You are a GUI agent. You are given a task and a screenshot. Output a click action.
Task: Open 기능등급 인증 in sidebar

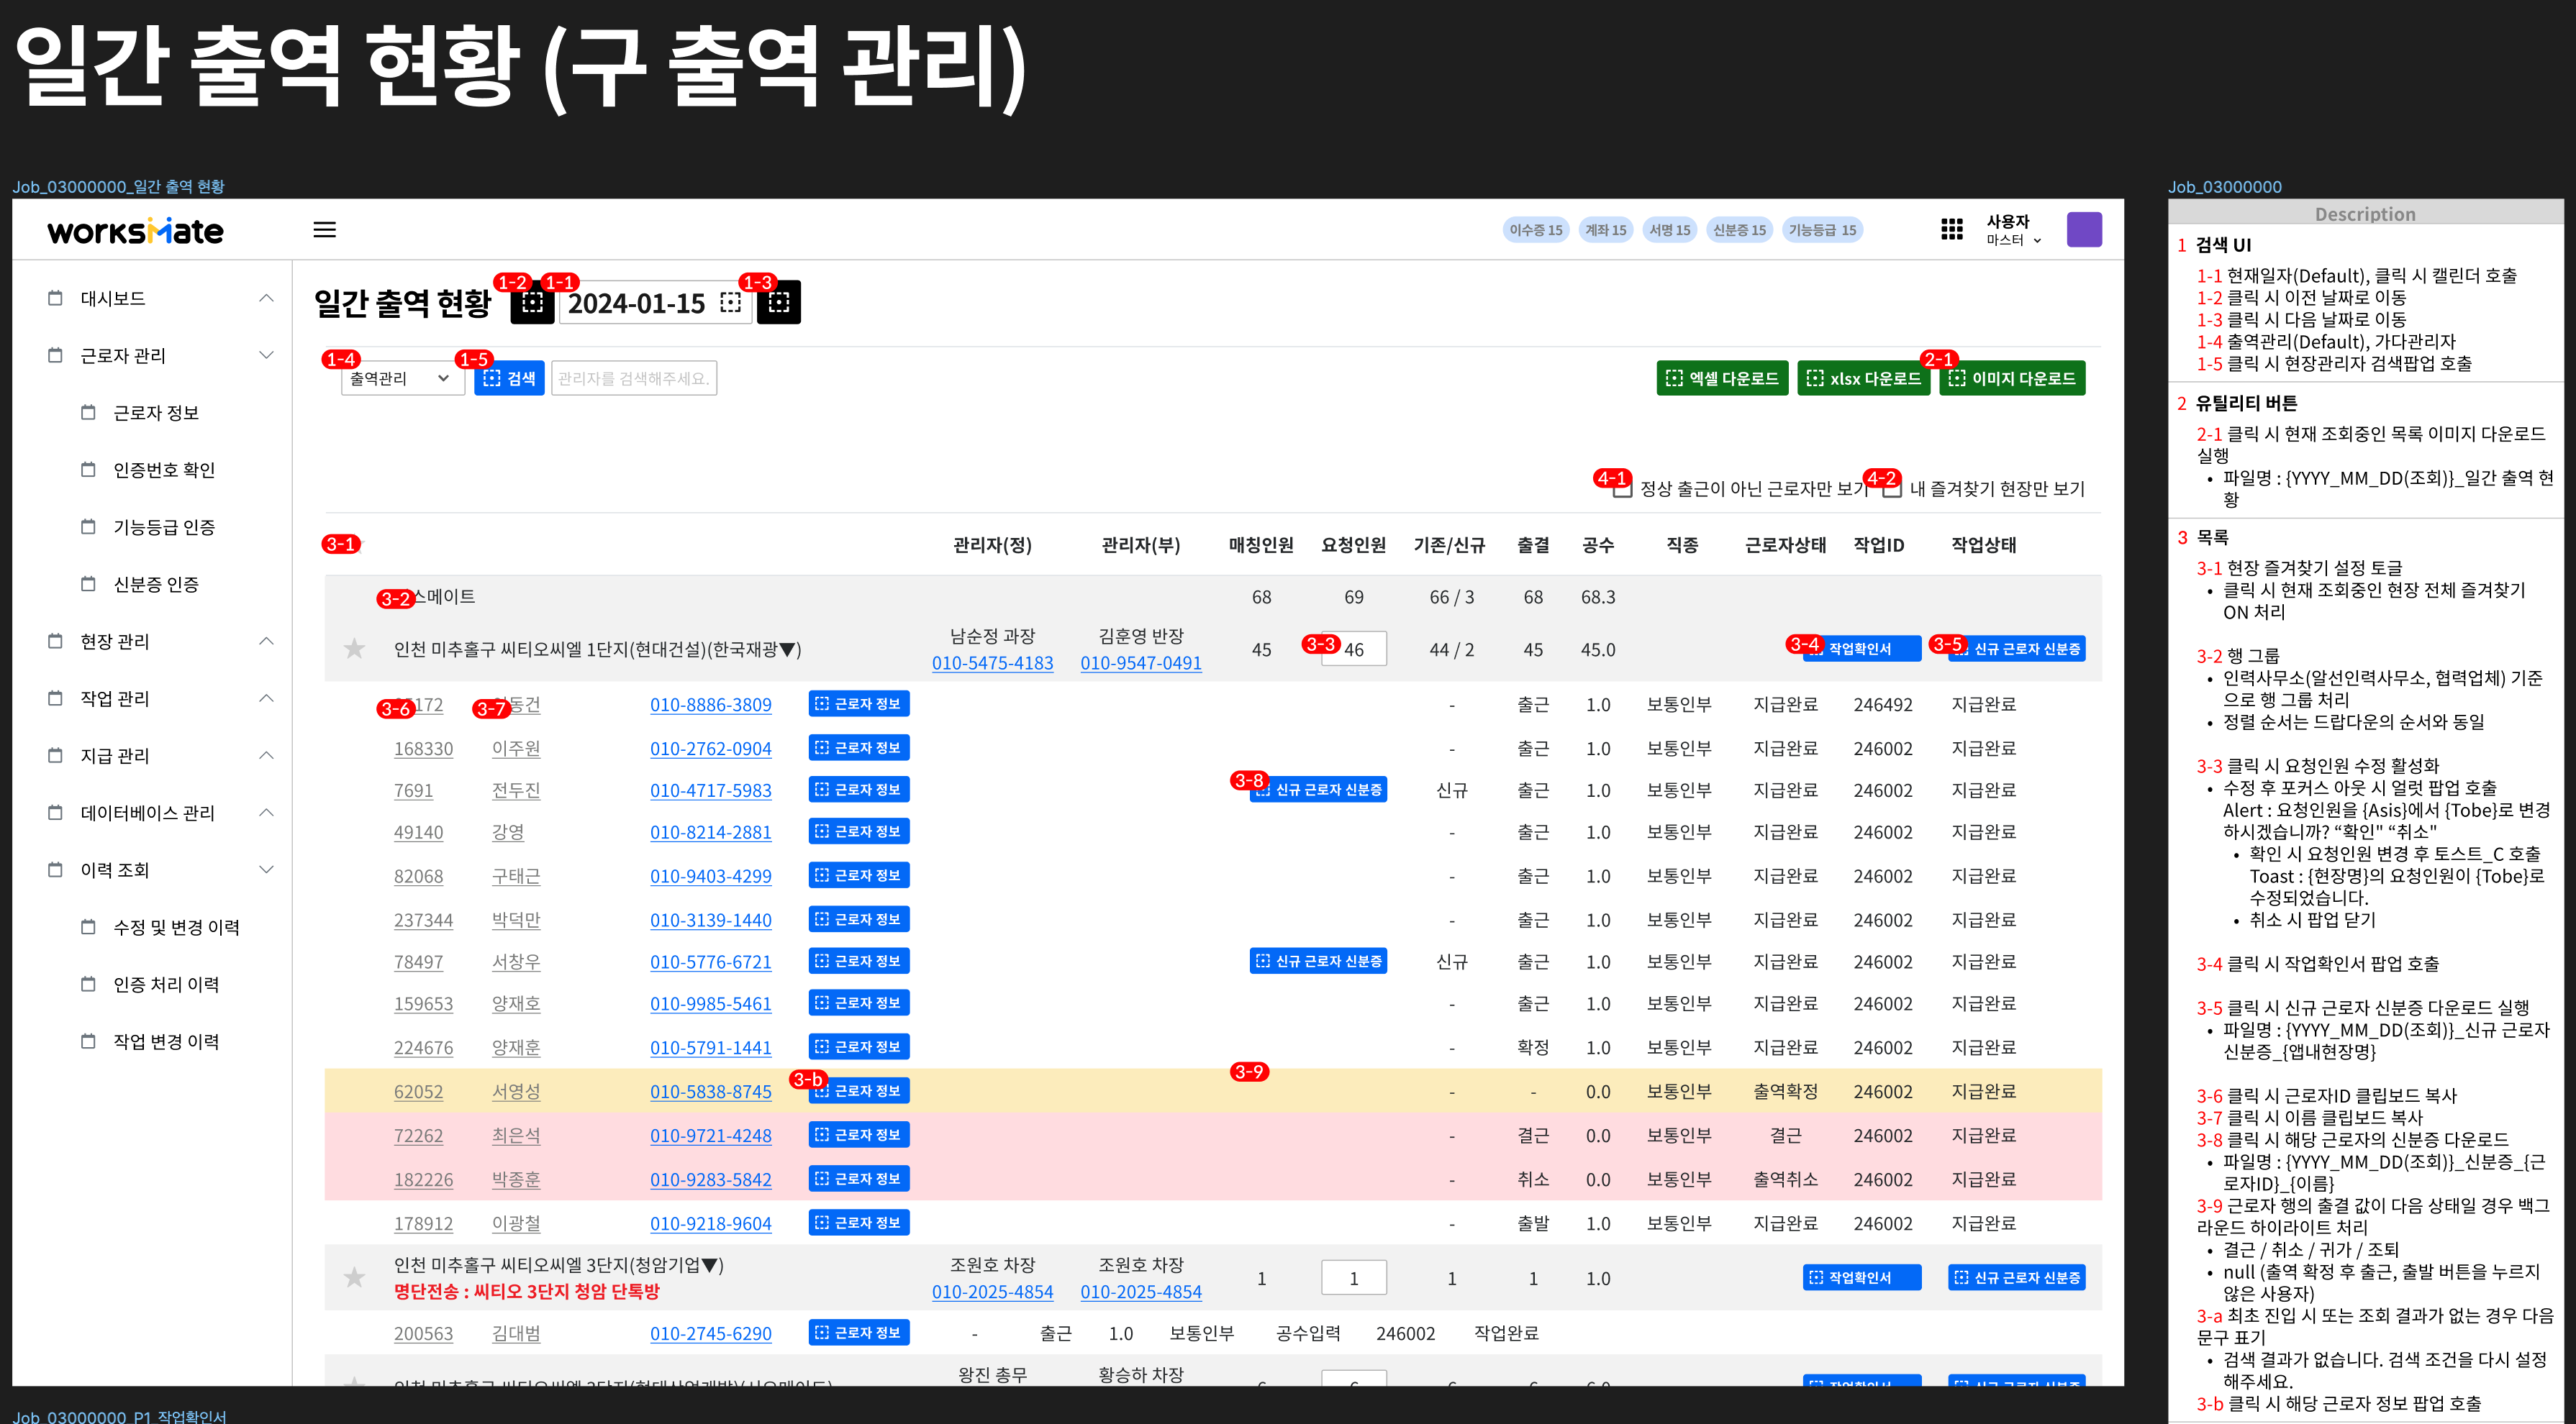pyautogui.click(x=164, y=526)
